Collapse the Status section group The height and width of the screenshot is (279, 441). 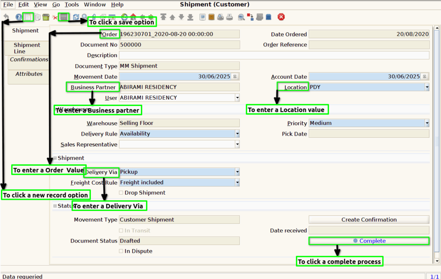(x=55, y=206)
